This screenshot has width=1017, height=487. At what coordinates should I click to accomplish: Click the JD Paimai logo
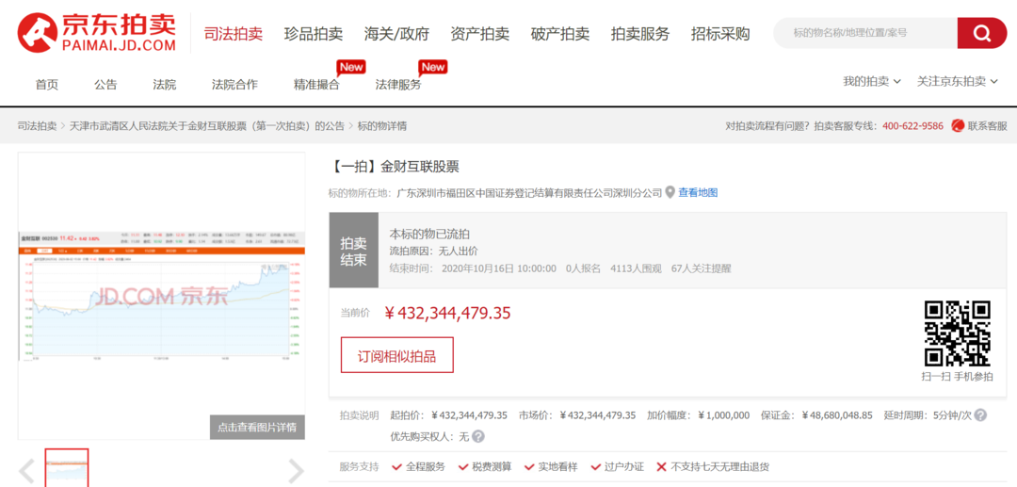[x=97, y=32]
